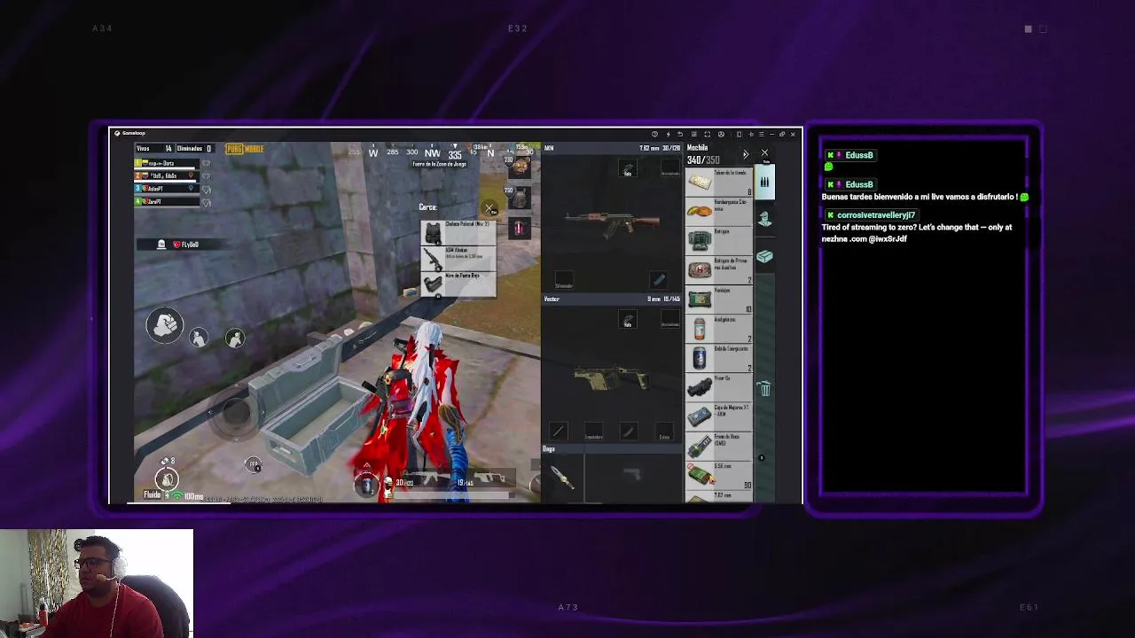Open the Vector scope attachment slot
This screenshot has height=638, width=1135.
coord(628,320)
